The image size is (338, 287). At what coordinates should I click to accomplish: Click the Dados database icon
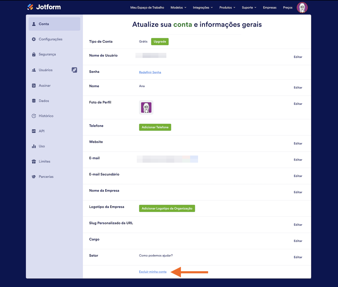point(34,101)
